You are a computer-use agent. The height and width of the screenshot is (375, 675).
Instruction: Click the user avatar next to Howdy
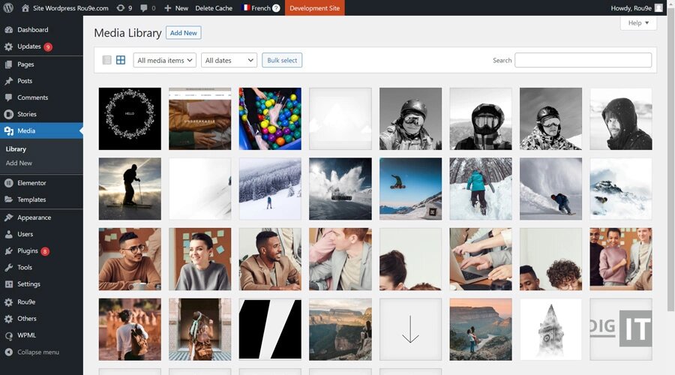(658, 7)
